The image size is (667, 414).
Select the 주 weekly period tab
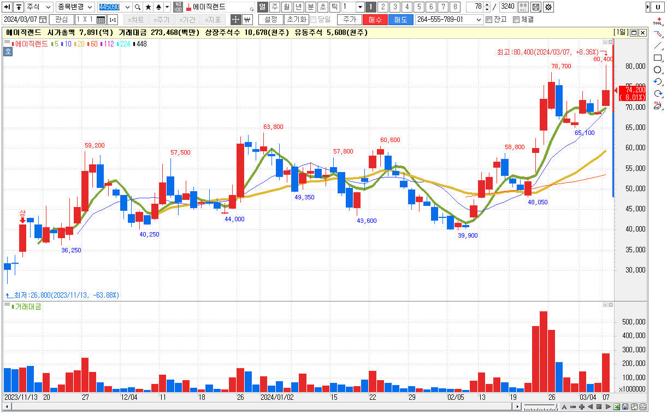pyautogui.click(x=274, y=7)
